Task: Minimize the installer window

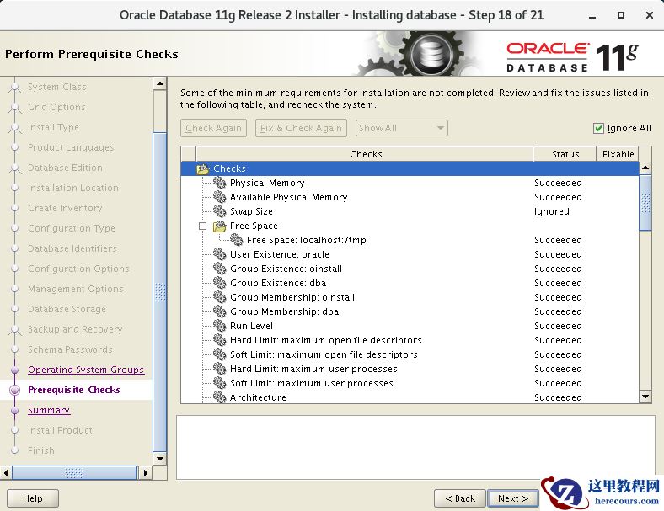Action: click(592, 16)
